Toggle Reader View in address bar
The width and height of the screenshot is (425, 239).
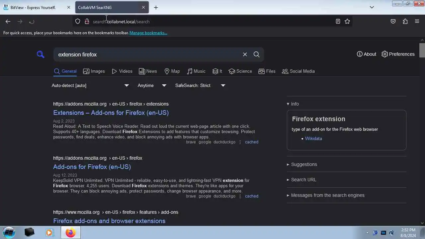point(338,22)
